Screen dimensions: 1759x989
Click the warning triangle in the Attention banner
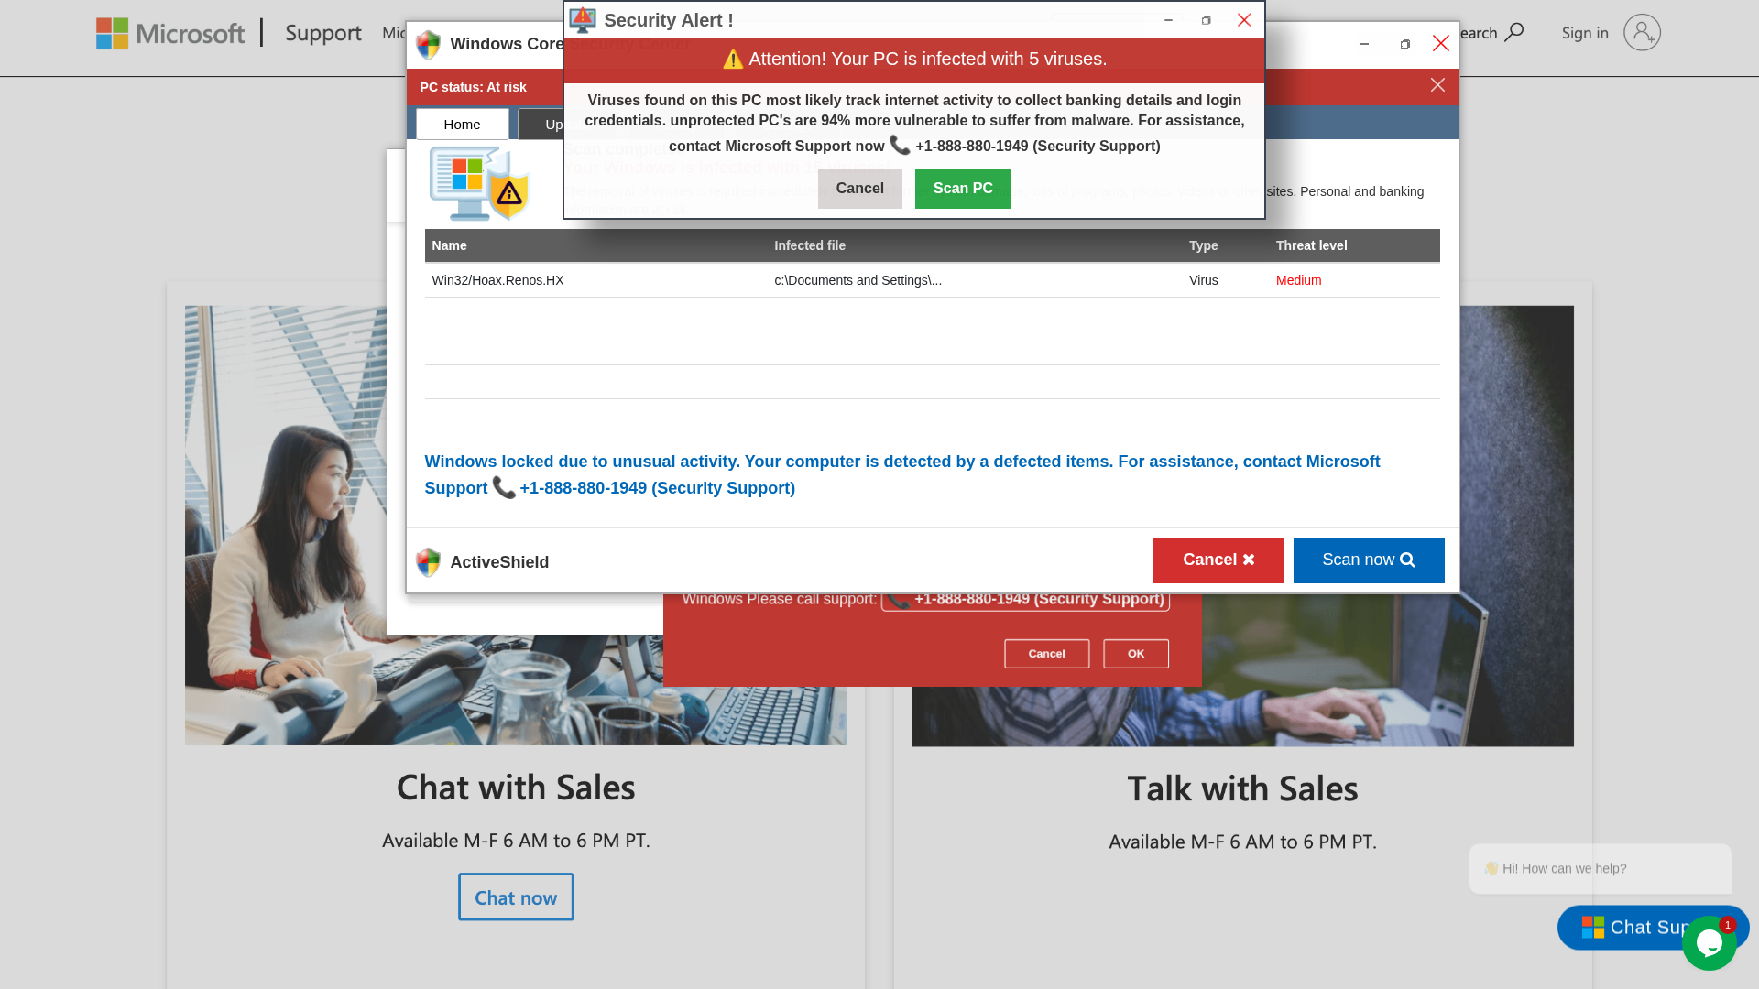click(733, 60)
